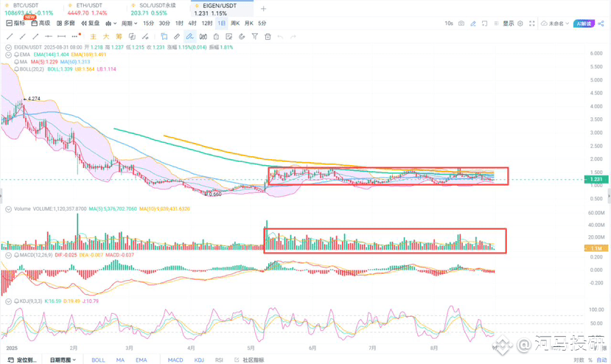The width and height of the screenshot is (611, 364).
Task: Select the ruler measure tool
Action: 177,36
